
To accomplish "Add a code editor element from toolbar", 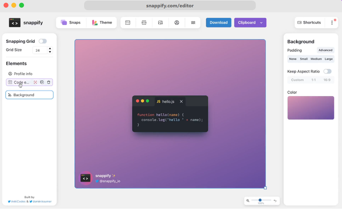I will (x=128, y=23).
